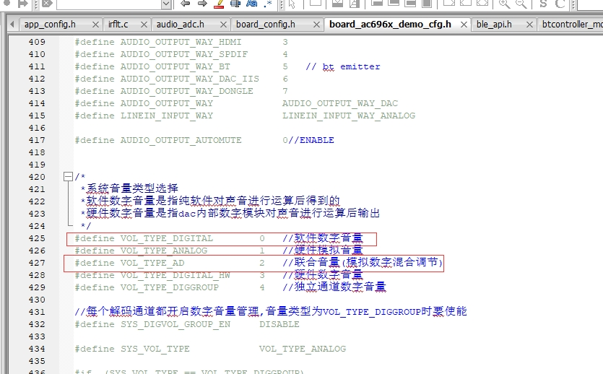Click line number 434 in the margin

[37, 349]
